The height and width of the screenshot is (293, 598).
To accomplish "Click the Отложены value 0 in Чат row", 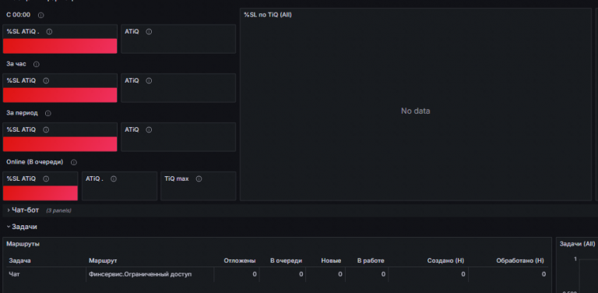I will pyautogui.click(x=255, y=274).
